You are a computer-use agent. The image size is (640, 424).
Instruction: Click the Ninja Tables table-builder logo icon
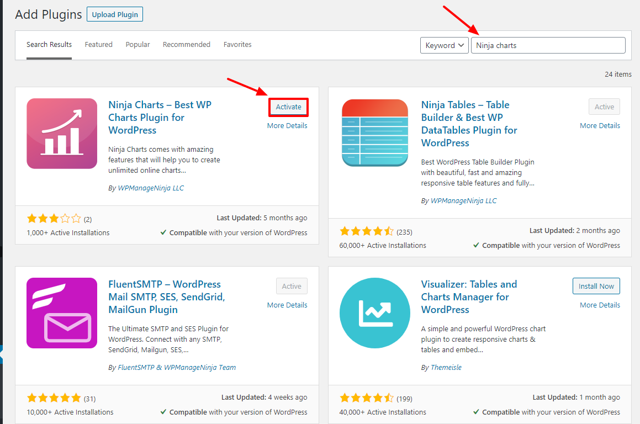click(374, 133)
